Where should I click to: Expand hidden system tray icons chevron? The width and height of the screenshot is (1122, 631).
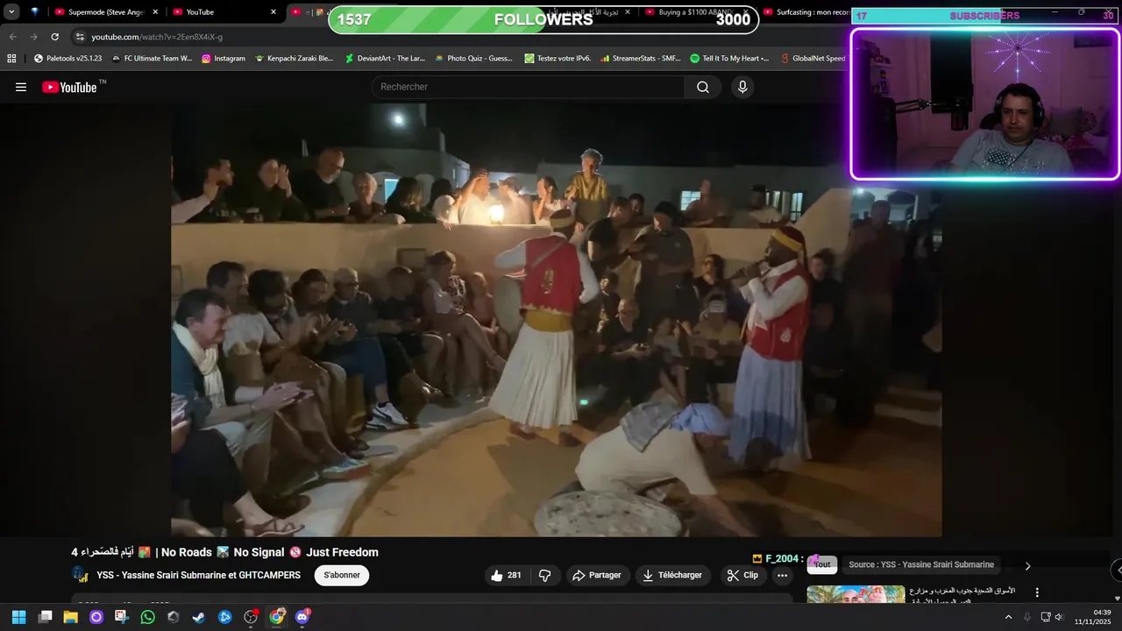tap(1008, 617)
